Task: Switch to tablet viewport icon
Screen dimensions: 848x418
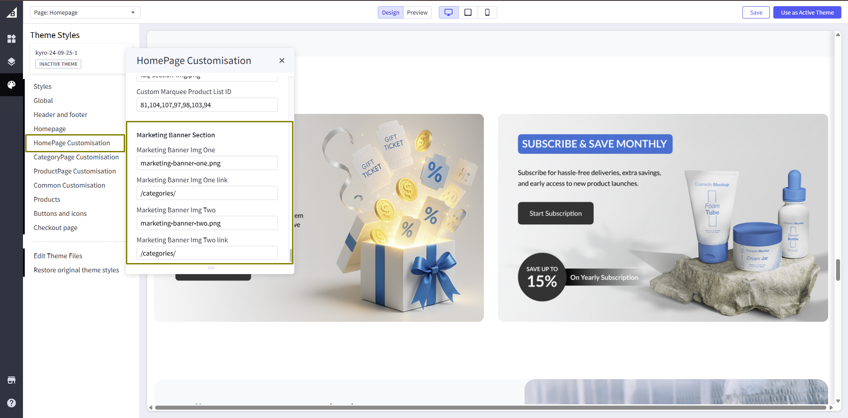Action: 468,12
